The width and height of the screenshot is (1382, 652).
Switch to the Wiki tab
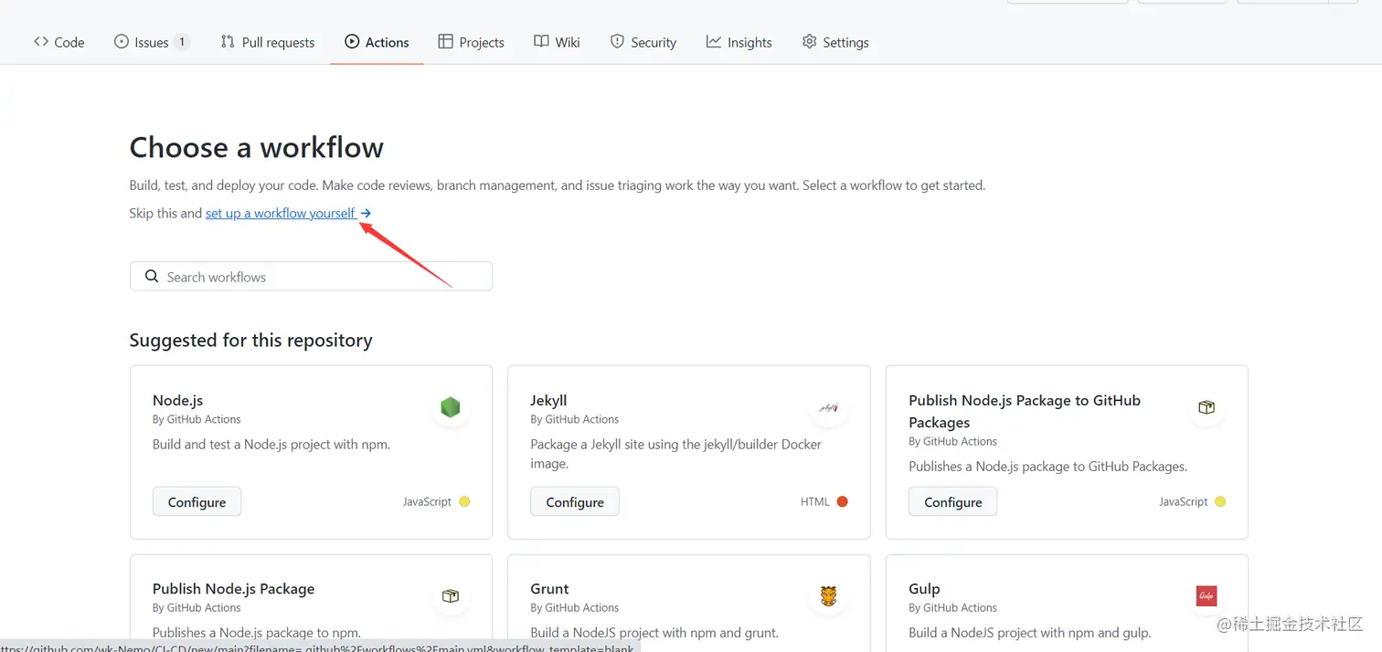click(557, 42)
